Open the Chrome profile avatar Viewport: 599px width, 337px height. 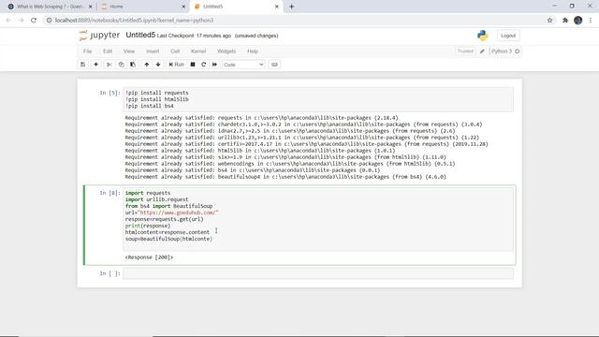(578, 21)
